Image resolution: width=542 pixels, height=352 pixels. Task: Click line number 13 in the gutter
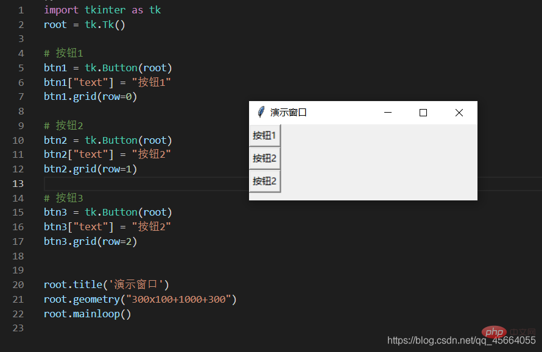coord(18,183)
